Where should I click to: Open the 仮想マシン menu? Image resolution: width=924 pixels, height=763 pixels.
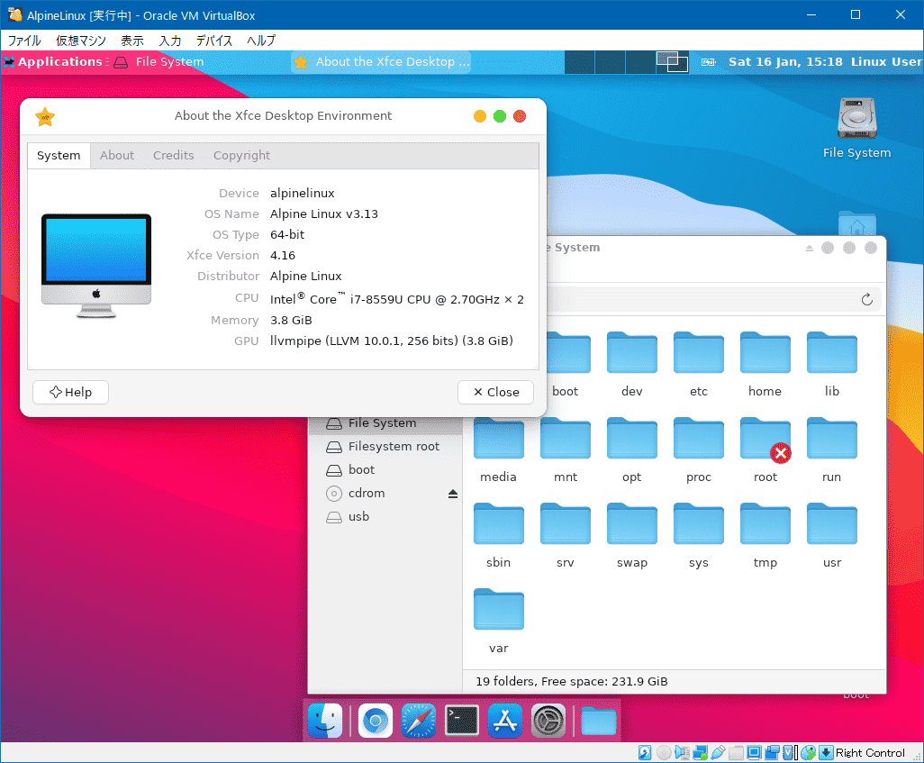tap(81, 41)
